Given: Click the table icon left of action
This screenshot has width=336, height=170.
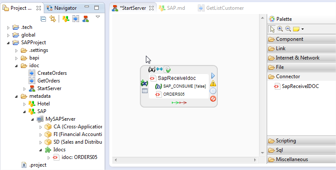Looking at the screenshot, I should tap(145, 91).
